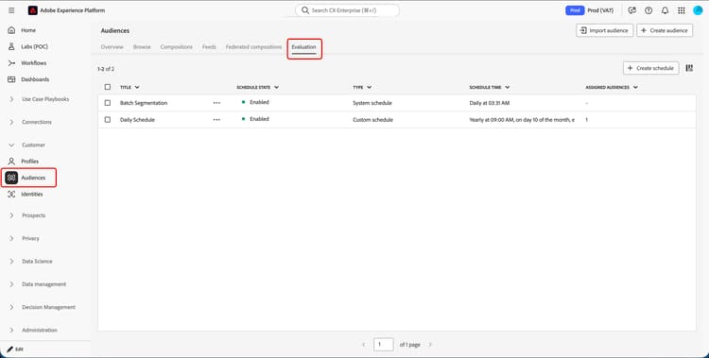Click the Create schedule button
The height and width of the screenshot is (358, 709).
(650, 68)
